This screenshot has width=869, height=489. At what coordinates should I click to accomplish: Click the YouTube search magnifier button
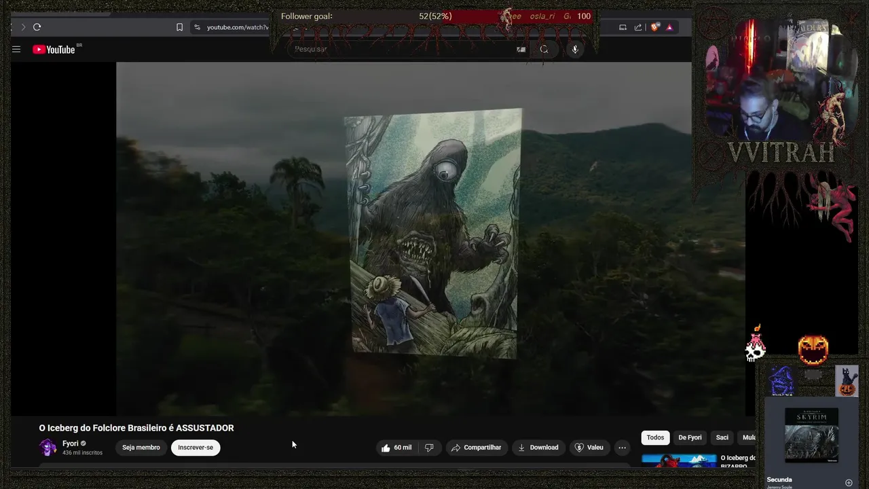point(544,49)
